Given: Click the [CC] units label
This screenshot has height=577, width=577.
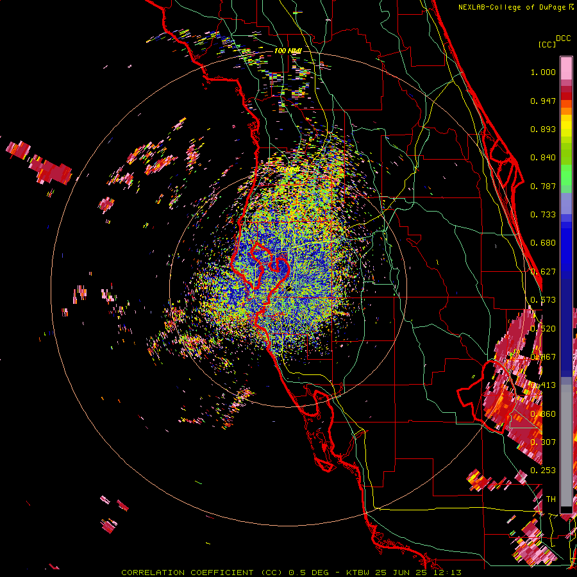Looking at the screenshot, I should [547, 44].
